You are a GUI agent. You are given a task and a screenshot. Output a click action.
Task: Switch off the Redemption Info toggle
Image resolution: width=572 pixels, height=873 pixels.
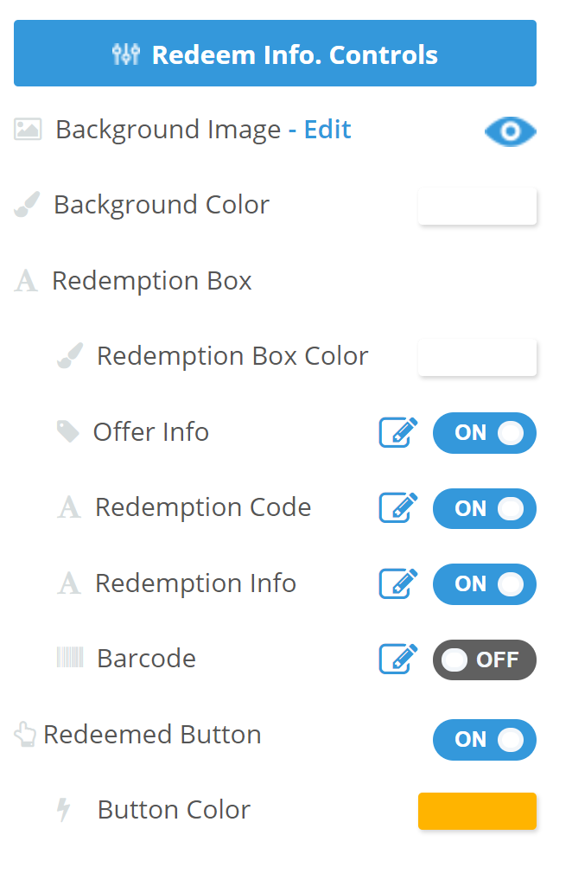pyautogui.click(x=484, y=584)
